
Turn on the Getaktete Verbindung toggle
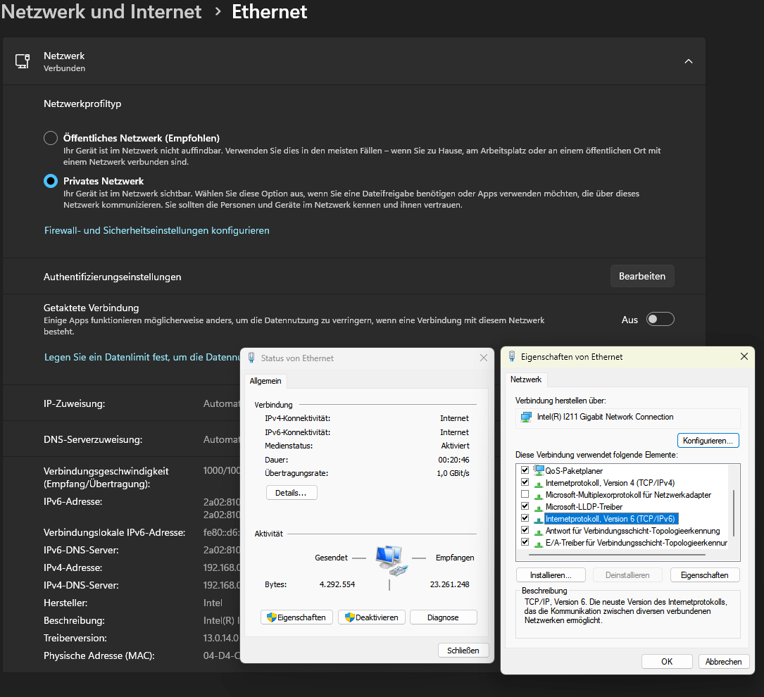coord(660,319)
